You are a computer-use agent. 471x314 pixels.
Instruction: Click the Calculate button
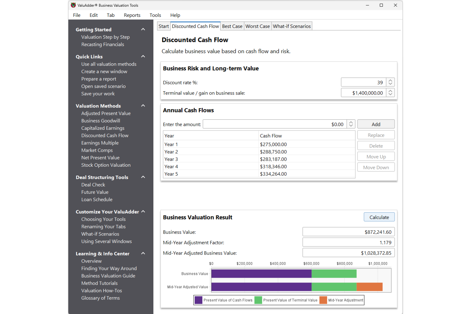(379, 217)
